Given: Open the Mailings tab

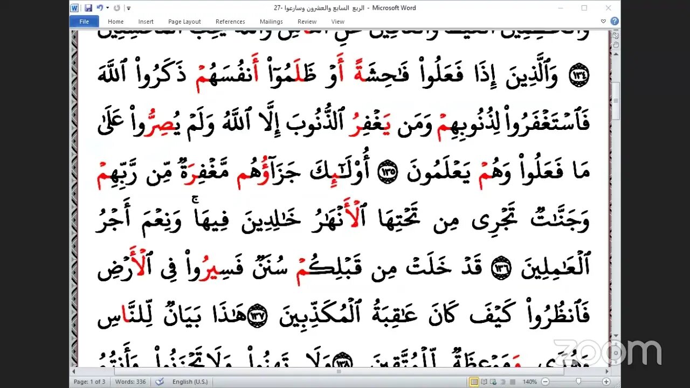Looking at the screenshot, I should [x=271, y=22].
